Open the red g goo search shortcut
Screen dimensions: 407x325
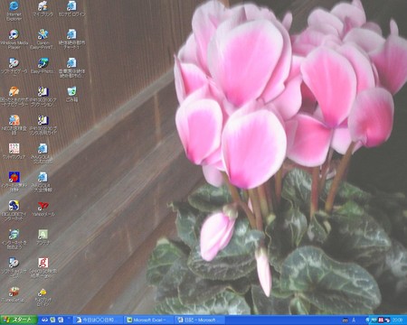[43, 268]
